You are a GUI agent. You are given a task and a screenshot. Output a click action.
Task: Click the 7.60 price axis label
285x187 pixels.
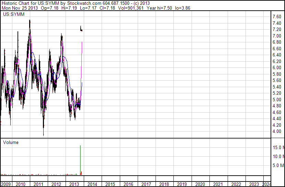click(277, 17)
